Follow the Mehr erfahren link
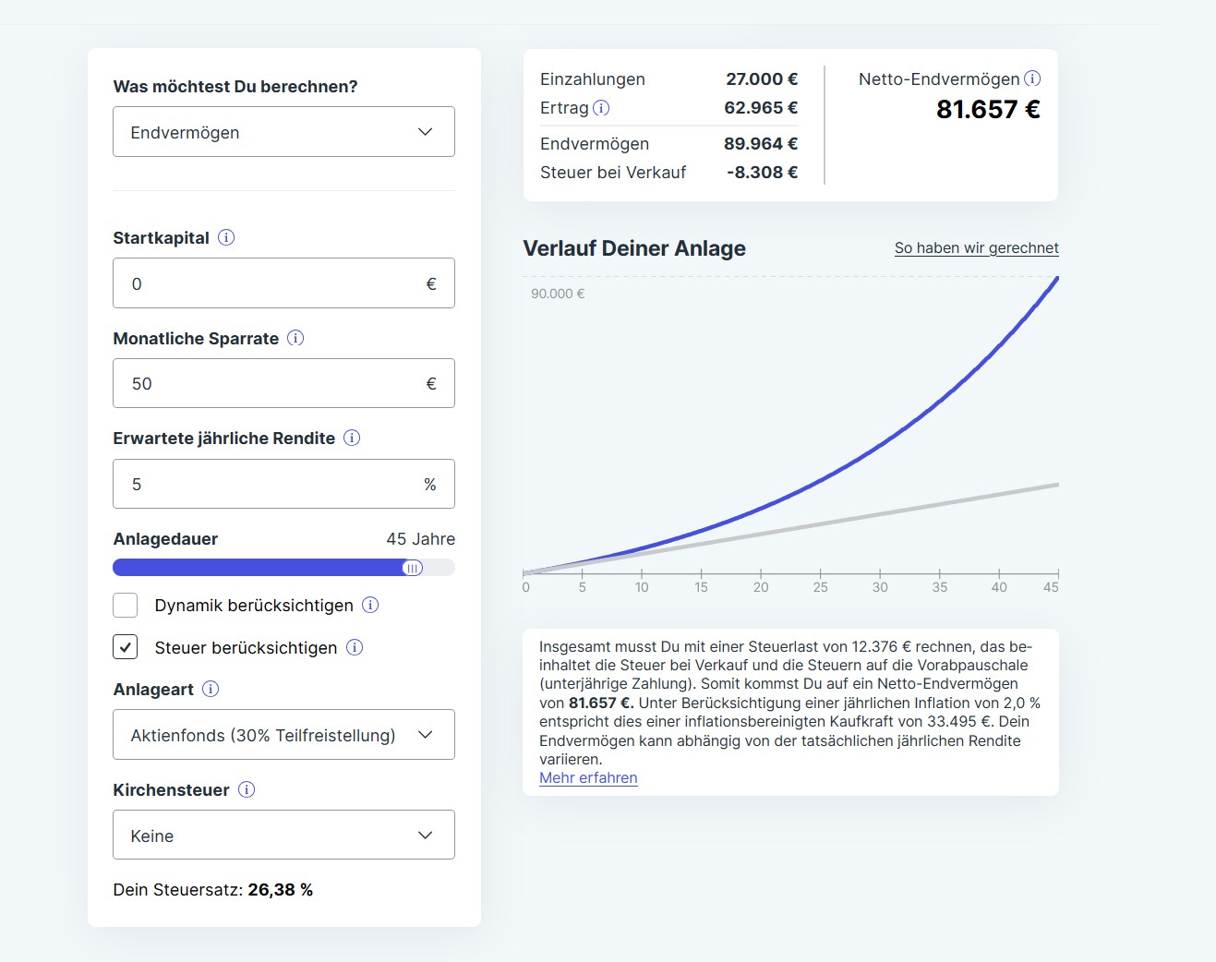The image size is (1216, 962). point(588,777)
